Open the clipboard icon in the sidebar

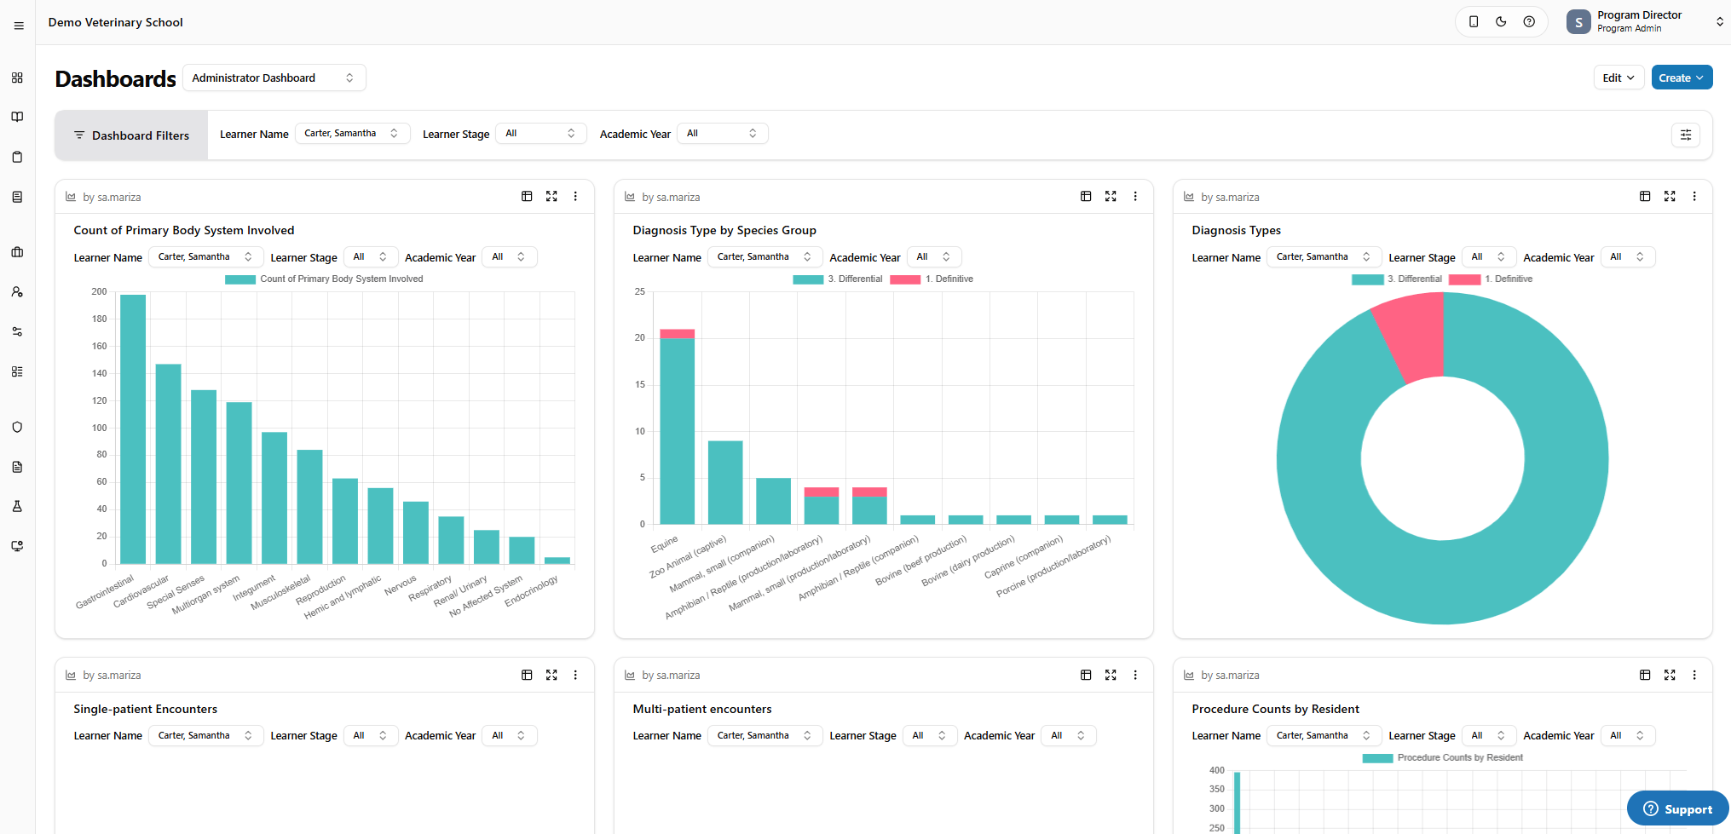click(x=17, y=157)
